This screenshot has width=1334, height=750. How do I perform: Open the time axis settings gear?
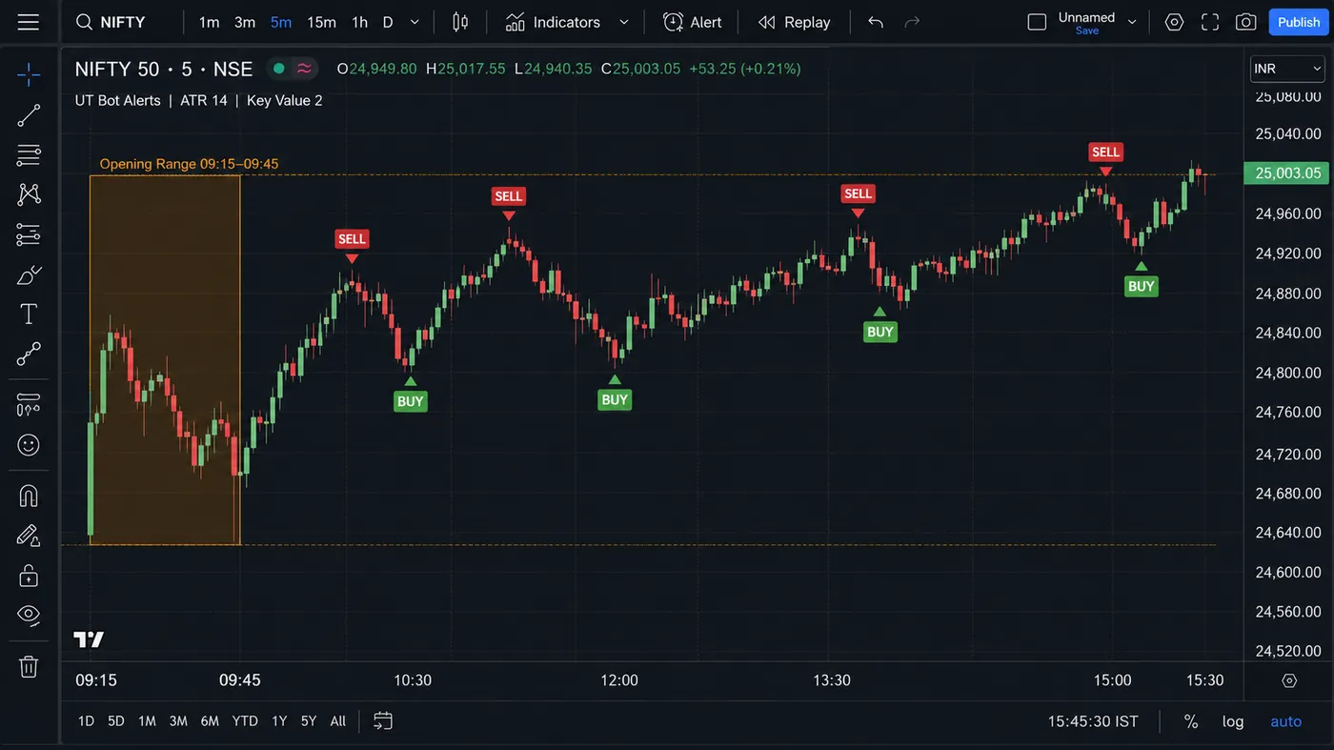pyautogui.click(x=1289, y=680)
